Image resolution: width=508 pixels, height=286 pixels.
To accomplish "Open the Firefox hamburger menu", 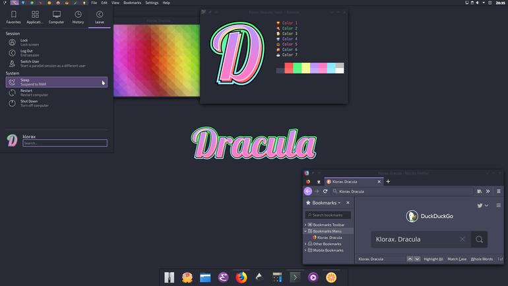I will click(499, 192).
